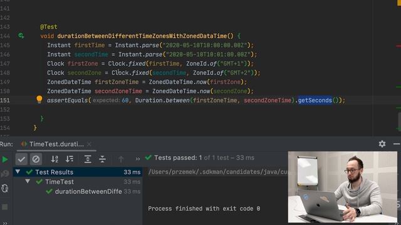This screenshot has height=225, width=401.
Task: Click the webcam video overlay
Action: pos(343,187)
